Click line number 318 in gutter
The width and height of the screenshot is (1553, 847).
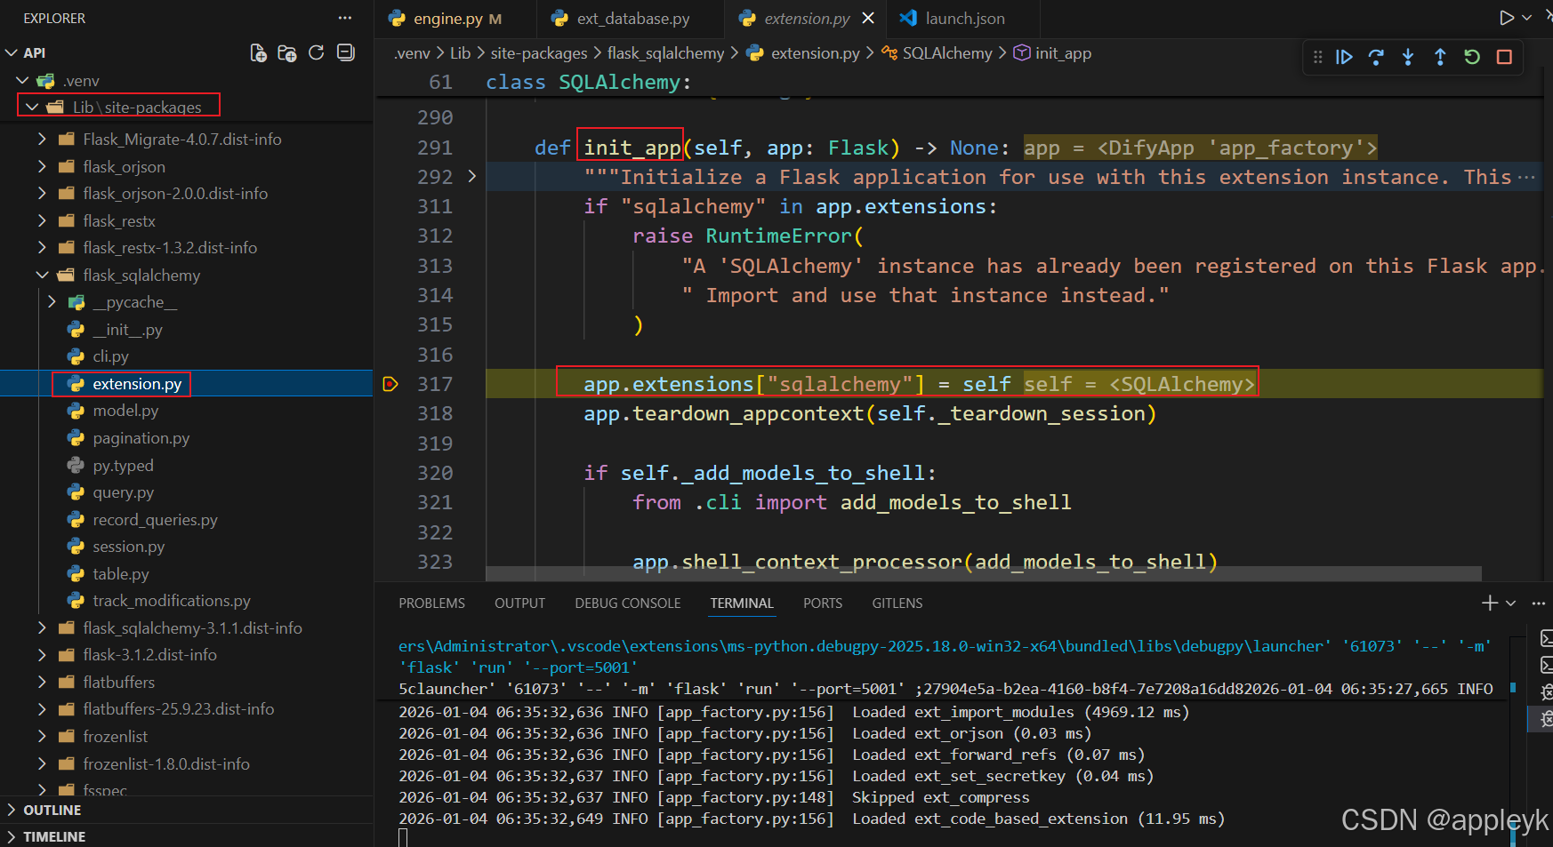(x=435, y=414)
